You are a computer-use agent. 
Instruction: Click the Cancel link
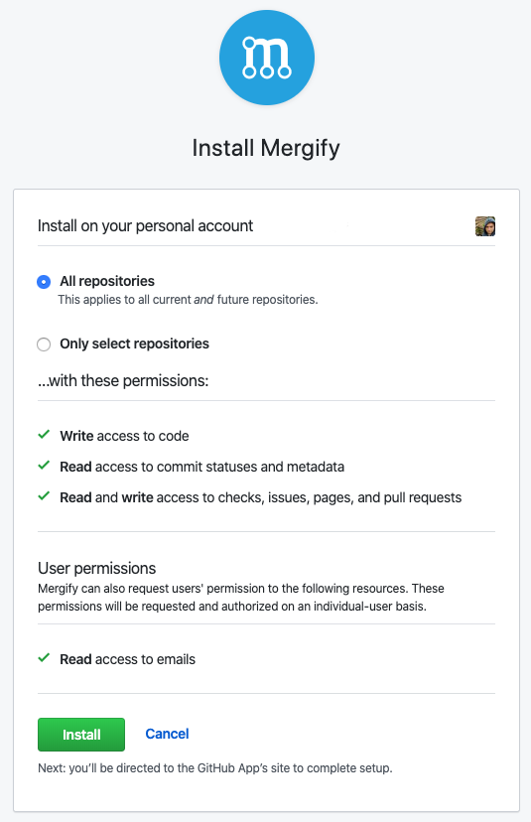click(167, 734)
